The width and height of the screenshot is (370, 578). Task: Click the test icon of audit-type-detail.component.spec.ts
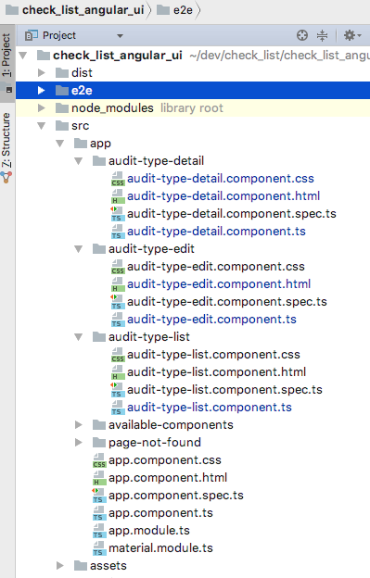coord(118,214)
